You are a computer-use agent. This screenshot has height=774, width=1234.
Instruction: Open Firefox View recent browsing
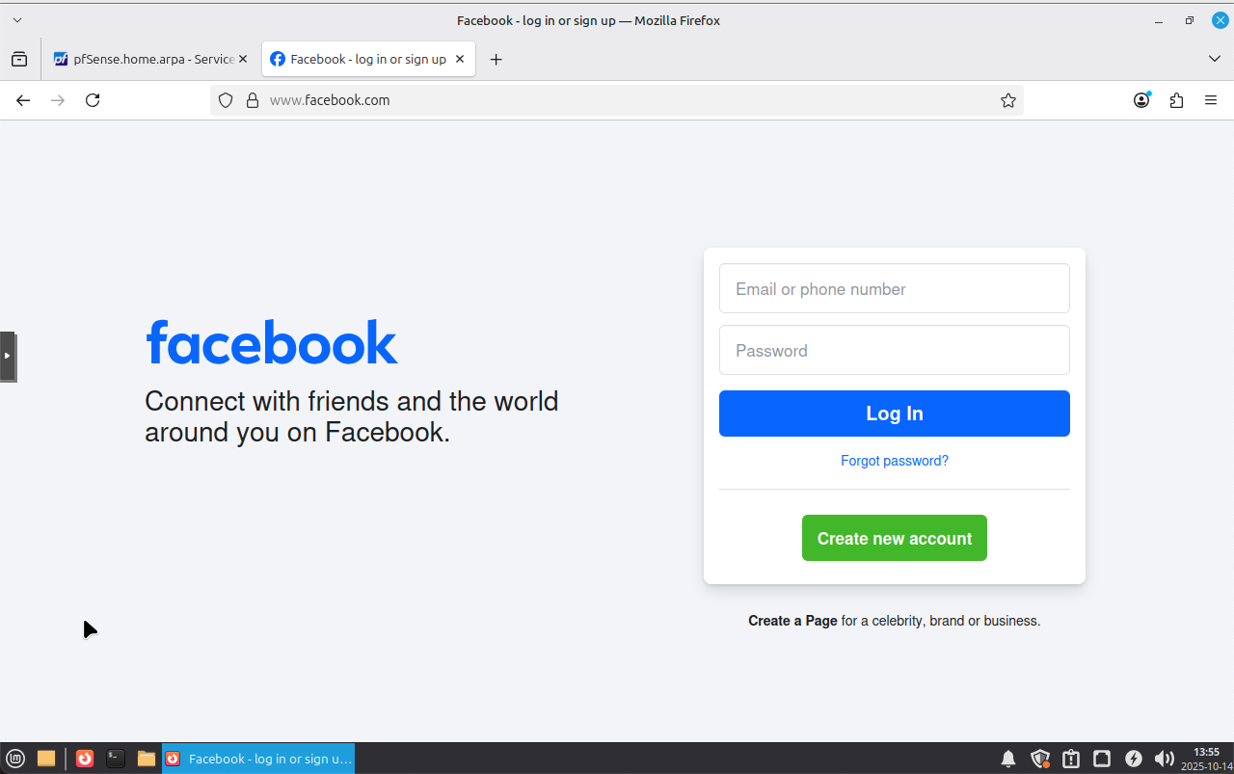19,59
